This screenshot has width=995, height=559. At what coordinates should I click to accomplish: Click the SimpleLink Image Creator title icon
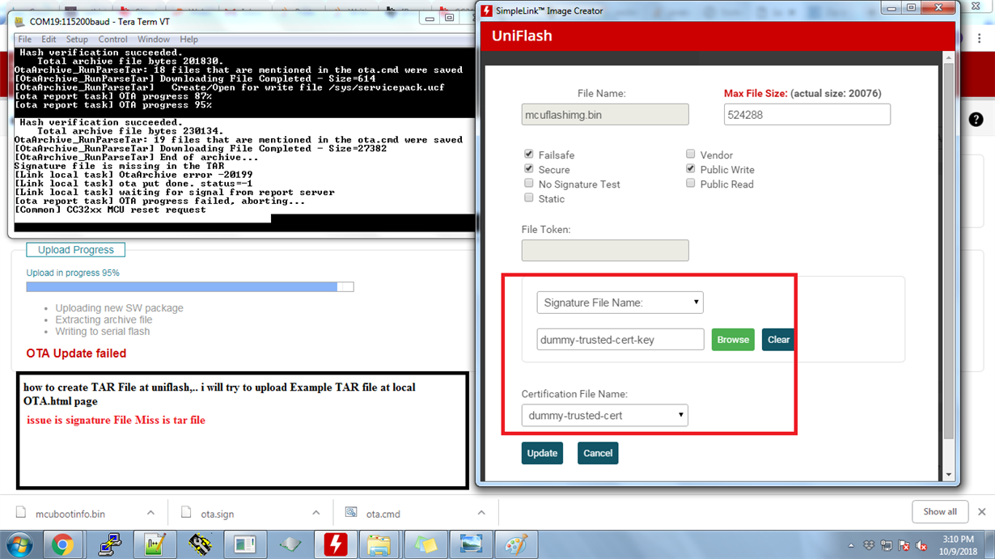[x=487, y=11]
